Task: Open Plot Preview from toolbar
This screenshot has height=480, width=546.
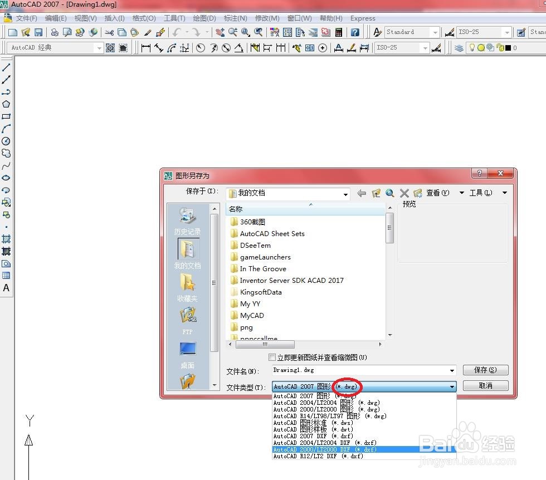Action: (x=67, y=32)
